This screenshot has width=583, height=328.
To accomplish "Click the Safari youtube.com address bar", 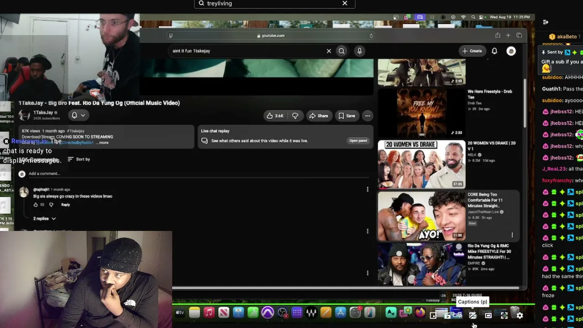I will tap(271, 36).
